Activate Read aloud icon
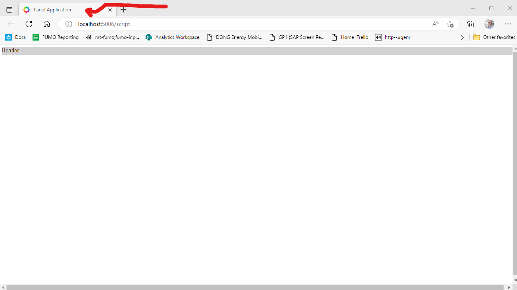Image resolution: width=517 pixels, height=290 pixels. (x=435, y=24)
